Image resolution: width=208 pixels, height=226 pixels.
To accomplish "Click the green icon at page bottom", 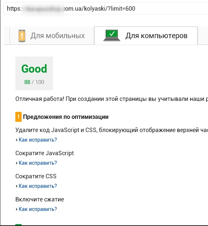I will 18,225.
